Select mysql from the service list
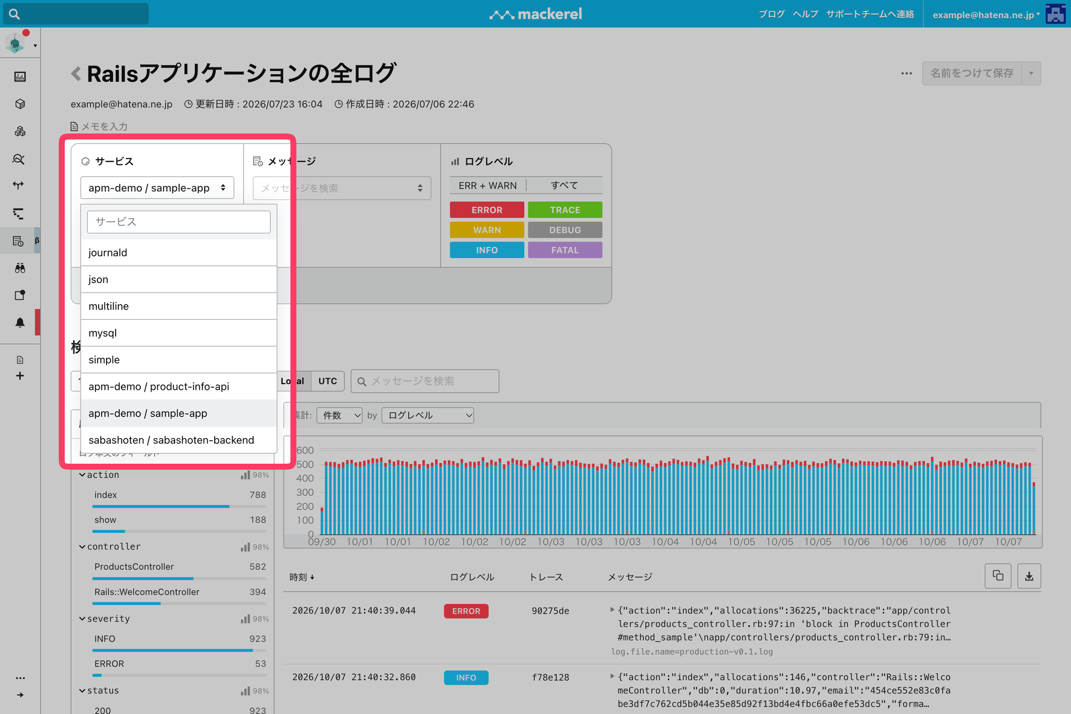The height and width of the screenshot is (714, 1071). 179,333
